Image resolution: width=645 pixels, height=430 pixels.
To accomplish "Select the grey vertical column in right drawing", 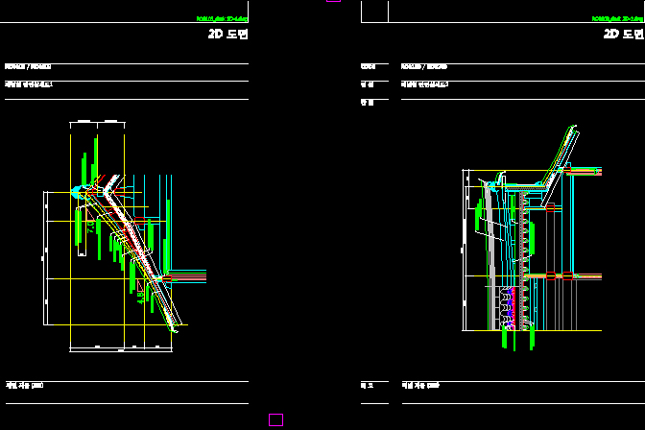I will (x=490, y=257).
